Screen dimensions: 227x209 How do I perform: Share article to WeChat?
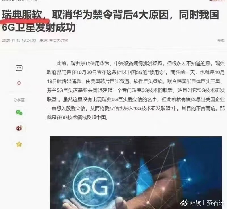pos(19,112)
